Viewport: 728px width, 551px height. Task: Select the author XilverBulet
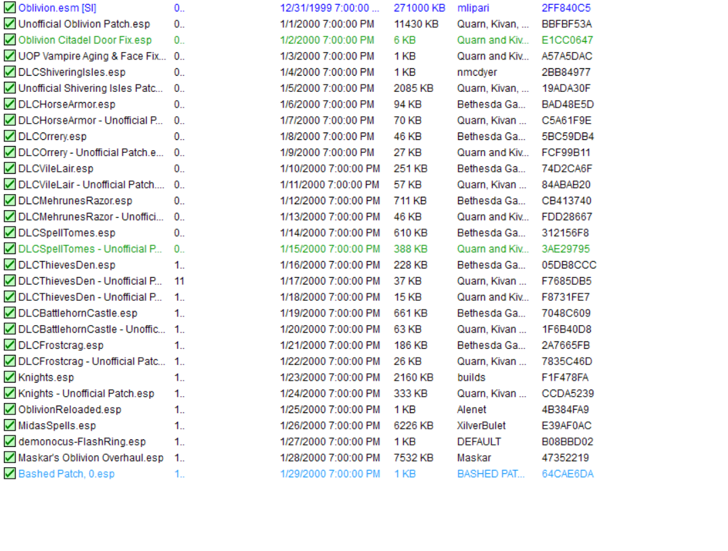click(482, 426)
